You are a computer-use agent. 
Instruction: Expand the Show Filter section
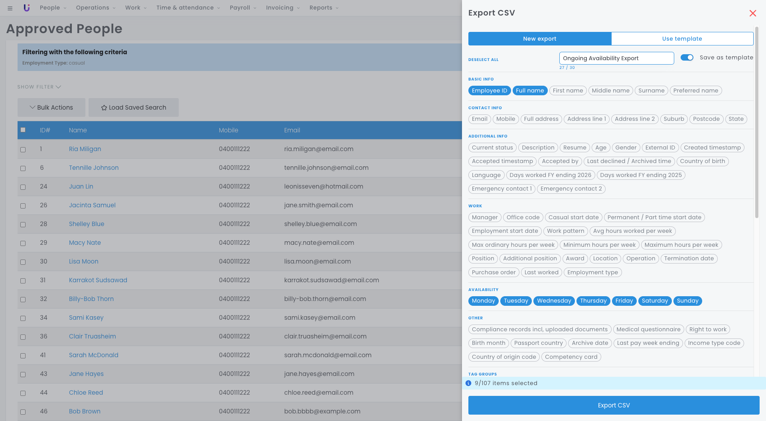(39, 87)
